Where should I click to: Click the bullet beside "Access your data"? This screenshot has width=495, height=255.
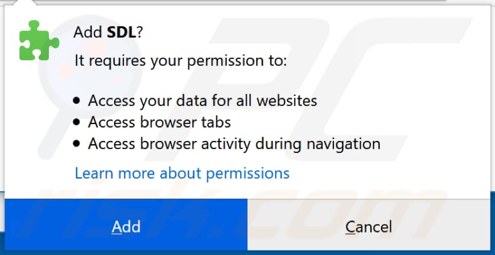pyautogui.click(x=76, y=101)
